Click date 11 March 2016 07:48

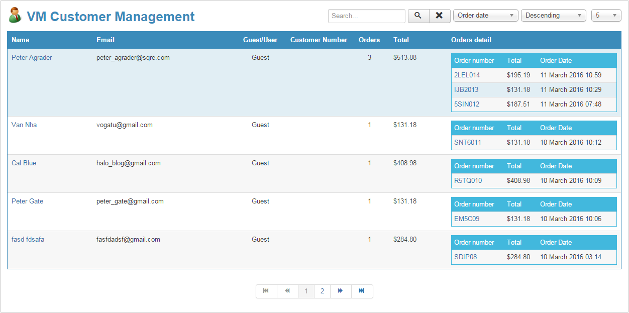tap(571, 105)
